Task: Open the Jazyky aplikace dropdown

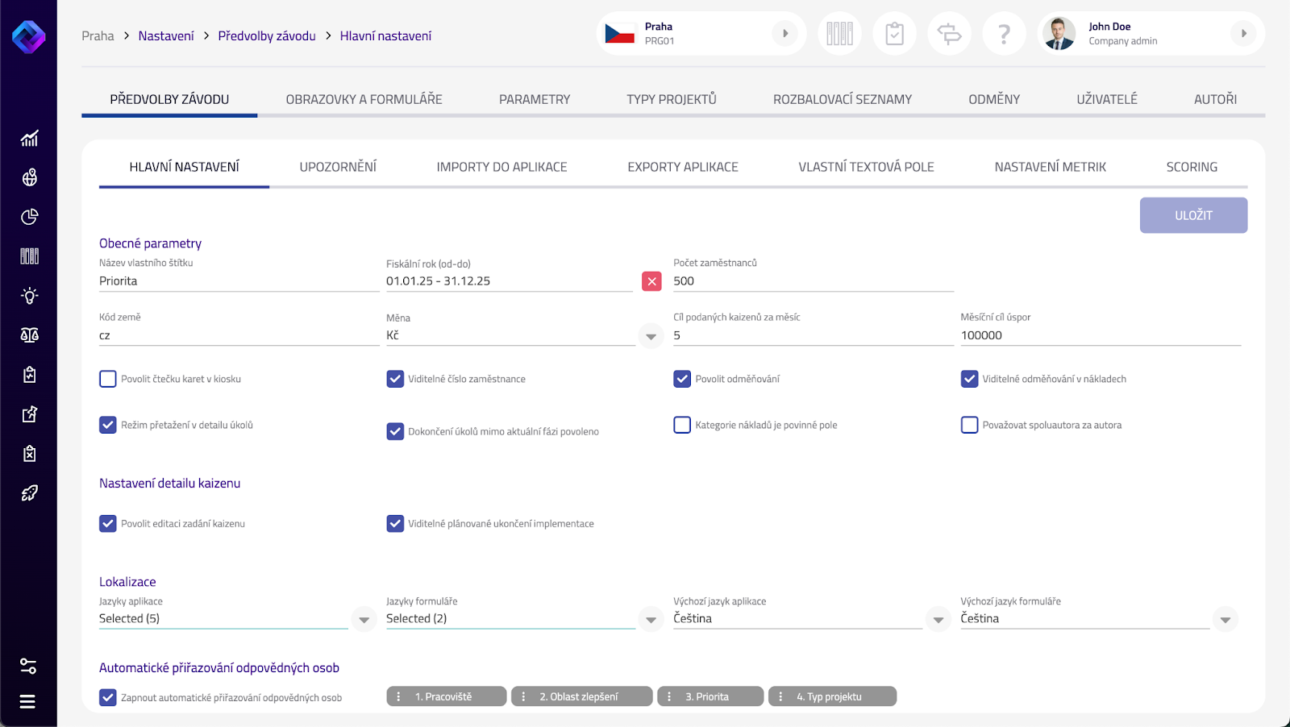Action: click(x=364, y=620)
